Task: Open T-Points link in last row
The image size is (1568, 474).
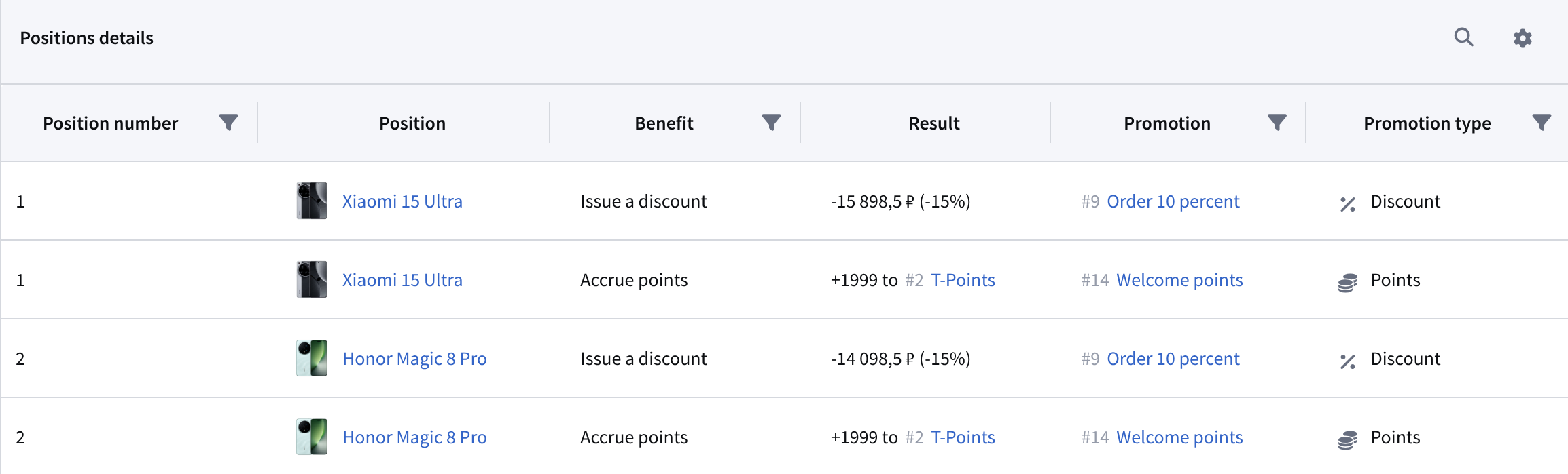Action: 963,437
